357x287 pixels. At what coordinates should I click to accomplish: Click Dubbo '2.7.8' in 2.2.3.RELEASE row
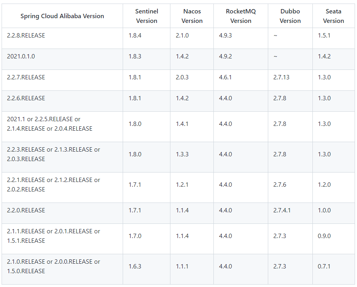pyautogui.click(x=280, y=154)
